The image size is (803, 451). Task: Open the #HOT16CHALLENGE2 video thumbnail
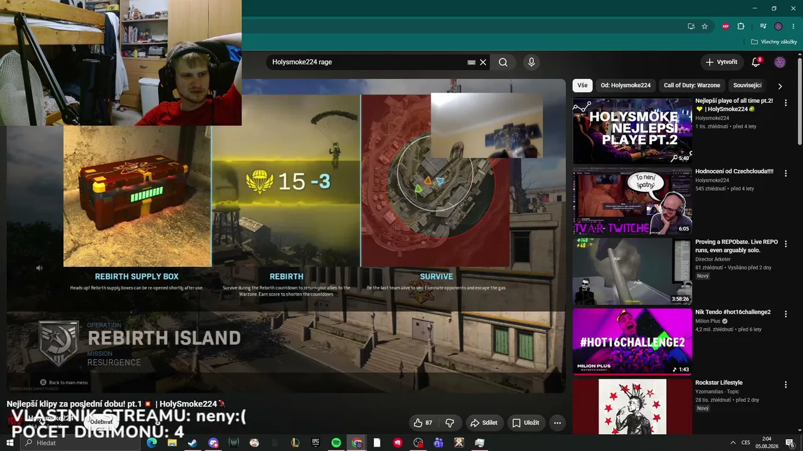632,341
